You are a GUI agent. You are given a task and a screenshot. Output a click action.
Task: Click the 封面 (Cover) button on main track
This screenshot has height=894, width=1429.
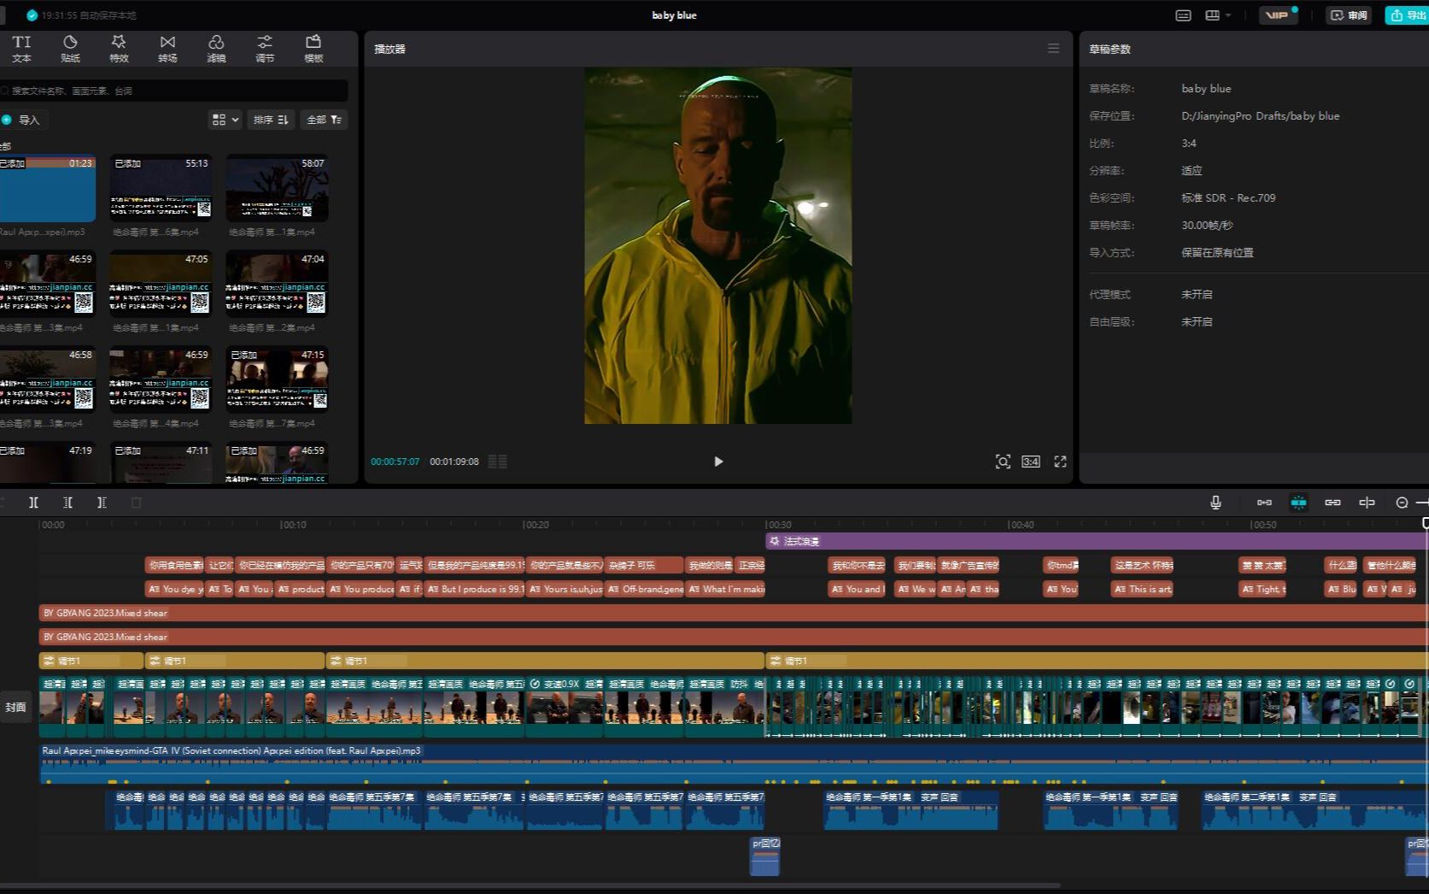coord(16,708)
